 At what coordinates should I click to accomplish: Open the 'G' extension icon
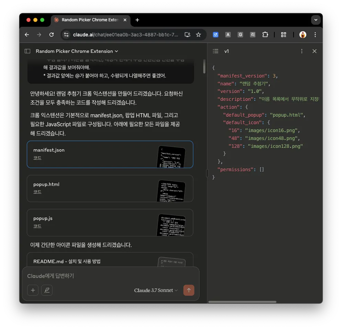(240, 35)
